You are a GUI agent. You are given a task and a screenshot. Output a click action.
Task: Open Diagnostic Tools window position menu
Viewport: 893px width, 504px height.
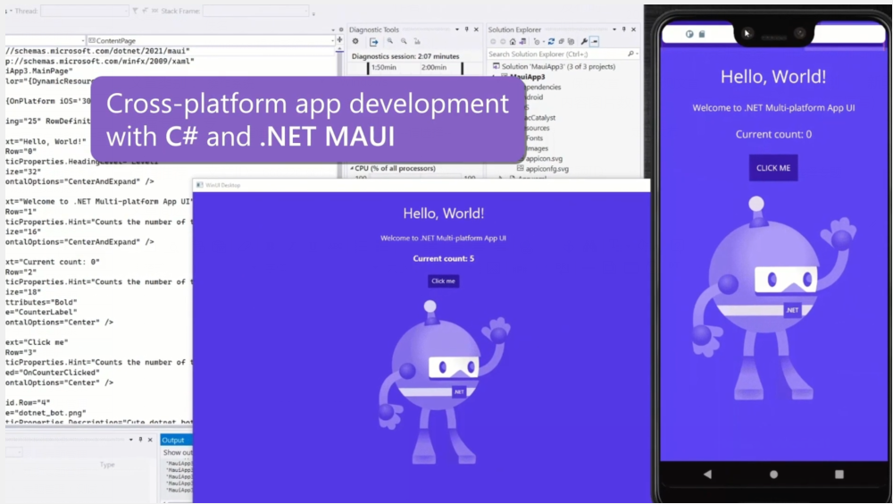(x=456, y=29)
